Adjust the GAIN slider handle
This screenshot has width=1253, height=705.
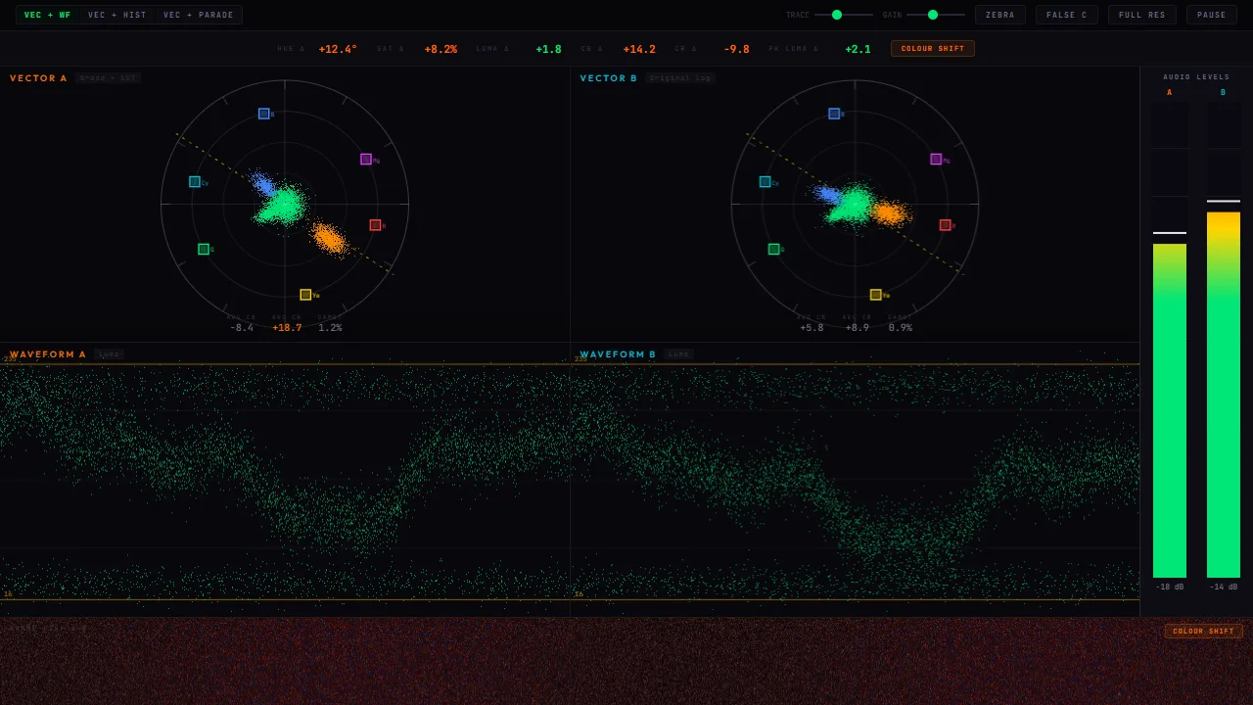(933, 15)
